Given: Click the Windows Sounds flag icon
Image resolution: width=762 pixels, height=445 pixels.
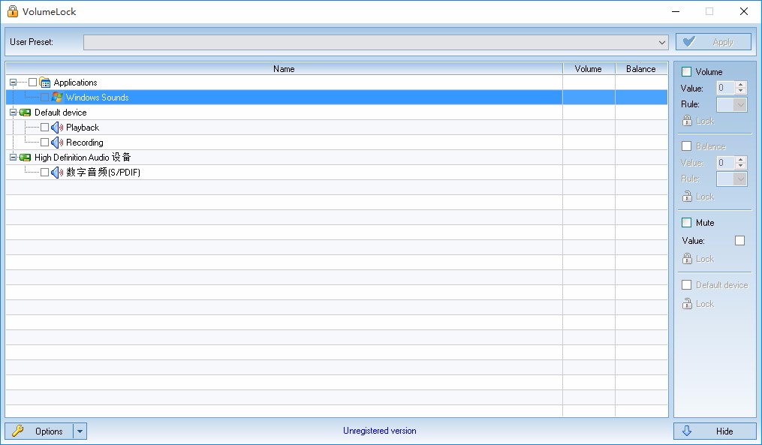Looking at the screenshot, I should (x=57, y=98).
